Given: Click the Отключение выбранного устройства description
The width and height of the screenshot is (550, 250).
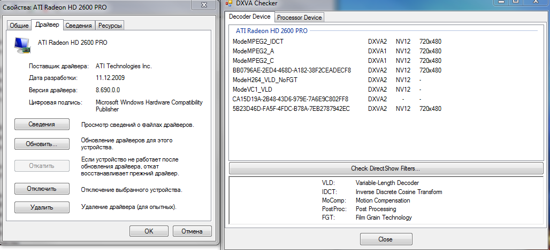Looking at the screenshot, I should click(x=132, y=190).
